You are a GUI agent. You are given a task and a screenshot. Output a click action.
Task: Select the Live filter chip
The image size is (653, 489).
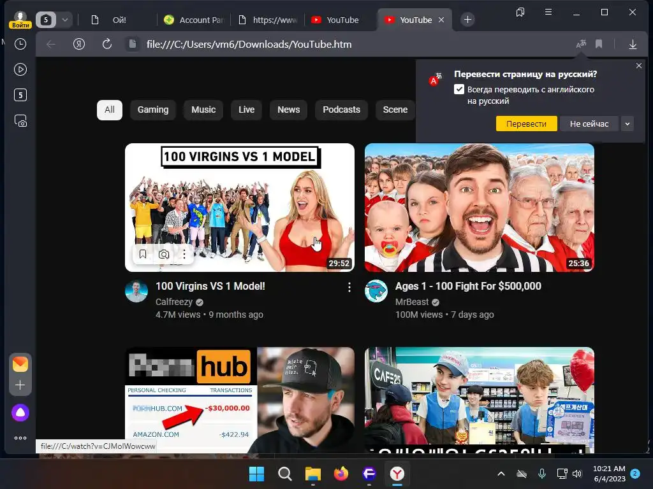pyautogui.click(x=246, y=110)
